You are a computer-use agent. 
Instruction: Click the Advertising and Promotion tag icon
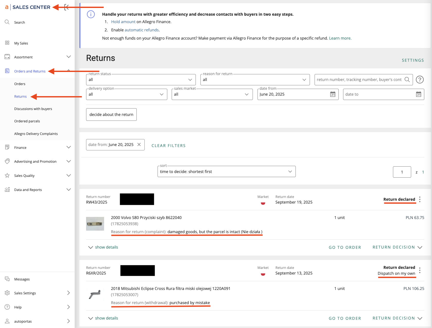coord(7,161)
